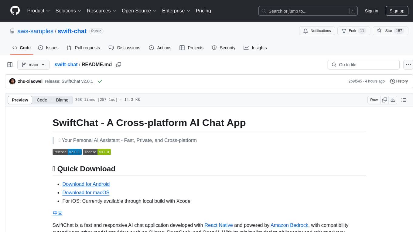Screen dimensions: 413x232
Task: Select the Blame view
Action: pyautogui.click(x=62, y=100)
